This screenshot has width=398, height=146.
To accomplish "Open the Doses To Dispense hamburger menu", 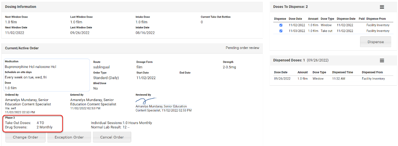I will coord(382,7).
